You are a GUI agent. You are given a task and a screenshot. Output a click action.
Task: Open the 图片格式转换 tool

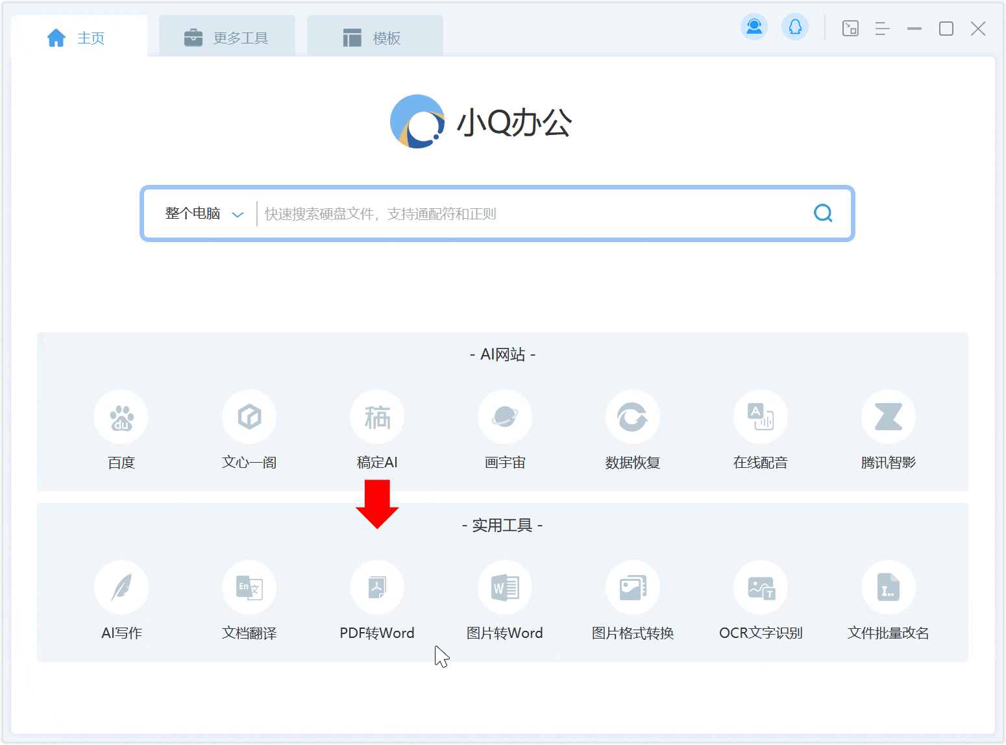[x=633, y=588]
